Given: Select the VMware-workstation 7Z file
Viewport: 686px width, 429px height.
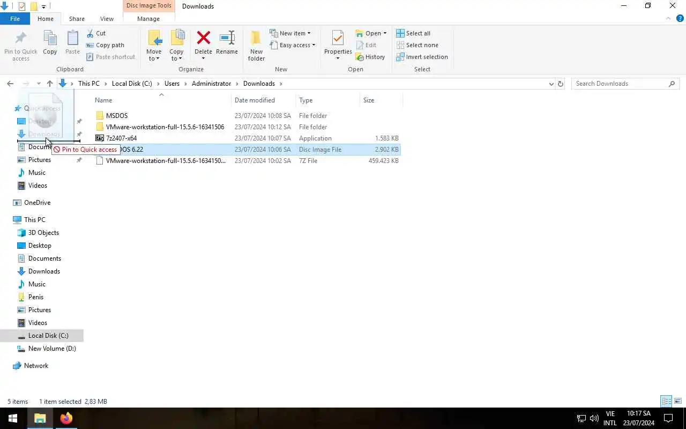Looking at the screenshot, I should coord(248,161).
